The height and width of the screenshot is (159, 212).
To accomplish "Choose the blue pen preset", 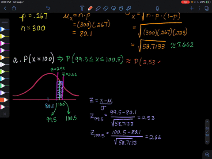I will click(4, 29).
